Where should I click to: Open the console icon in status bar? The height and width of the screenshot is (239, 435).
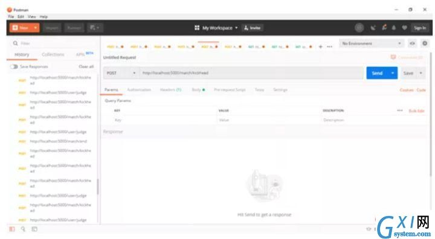tap(34, 229)
